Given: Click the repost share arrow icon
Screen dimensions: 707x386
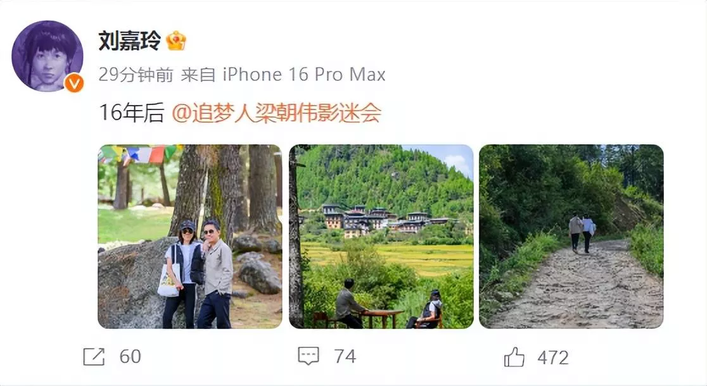Looking at the screenshot, I should pyautogui.click(x=94, y=357).
